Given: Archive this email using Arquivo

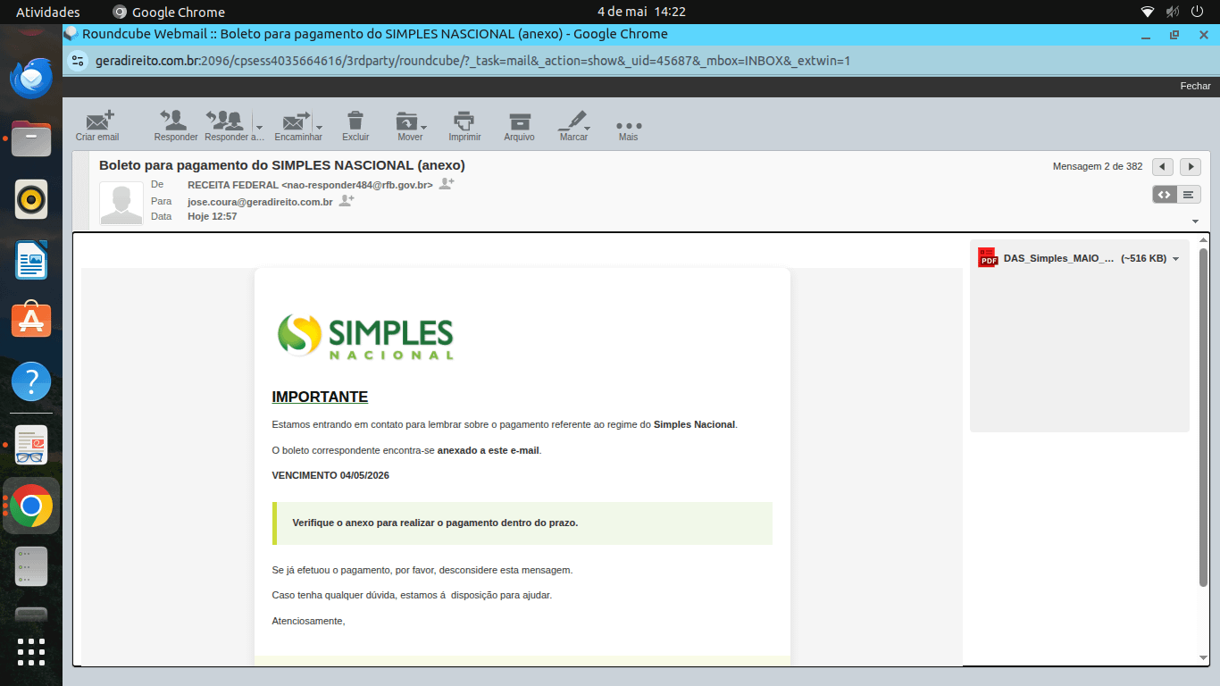Looking at the screenshot, I should 519,125.
